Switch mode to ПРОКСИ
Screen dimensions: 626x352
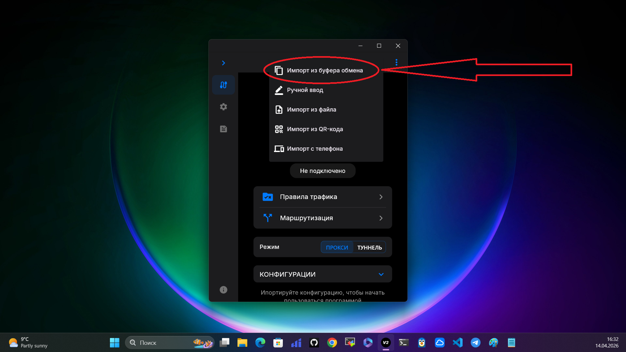click(x=337, y=247)
